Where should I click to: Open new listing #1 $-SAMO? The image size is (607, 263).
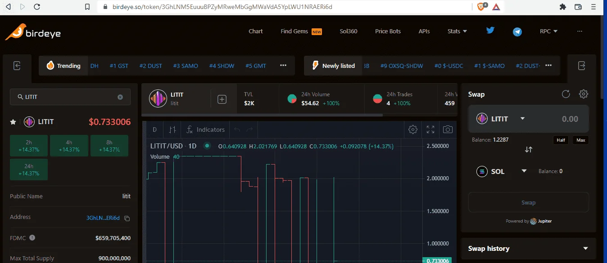click(x=489, y=66)
